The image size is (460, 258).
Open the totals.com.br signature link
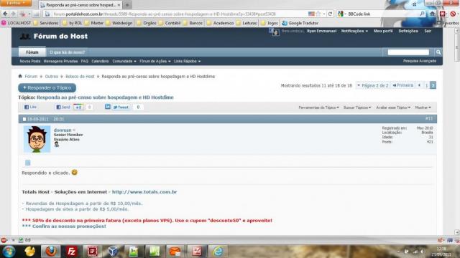click(144, 192)
